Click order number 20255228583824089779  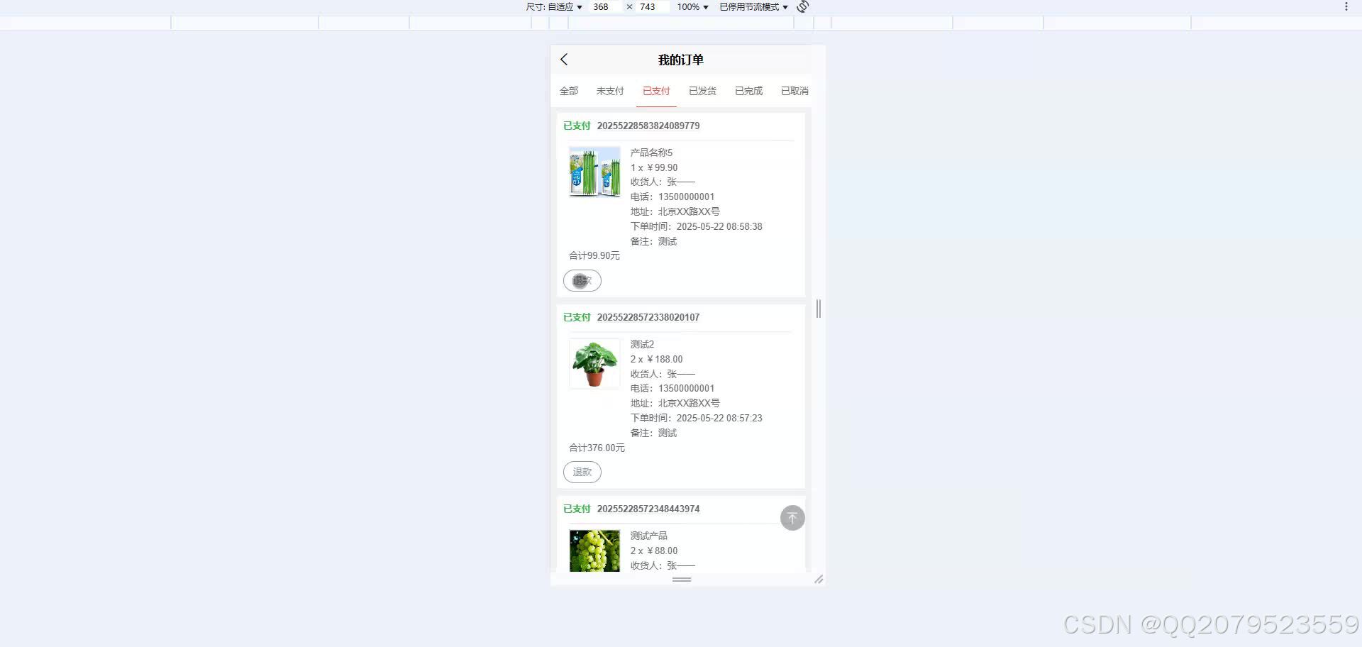tap(648, 126)
